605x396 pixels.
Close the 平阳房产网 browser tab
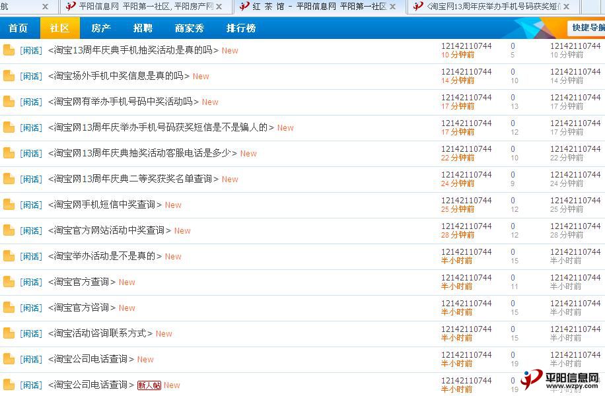click(x=219, y=7)
